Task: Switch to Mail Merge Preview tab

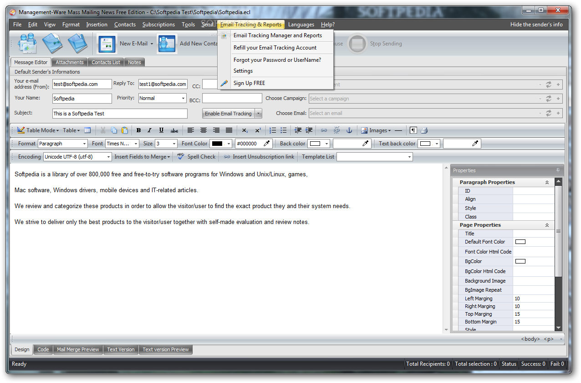Action: coord(78,349)
